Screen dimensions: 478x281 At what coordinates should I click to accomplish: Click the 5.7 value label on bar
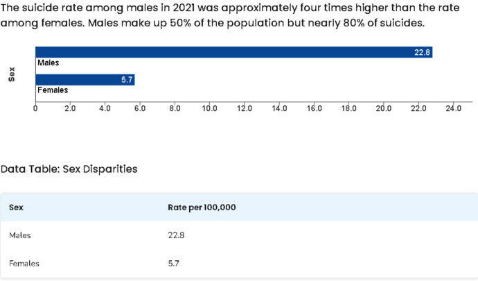pyautogui.click(x=127, y=80)
